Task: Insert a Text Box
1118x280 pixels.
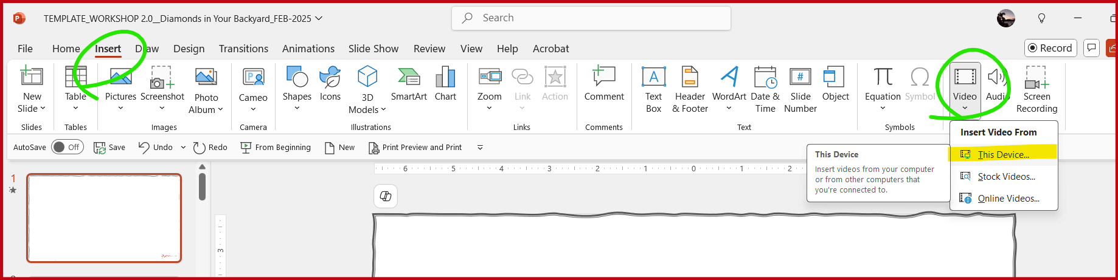Action: (653, 90)
